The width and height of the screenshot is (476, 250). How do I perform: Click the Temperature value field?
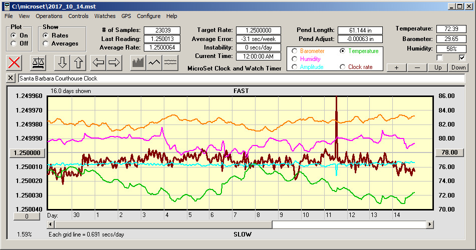coord(451,29)
